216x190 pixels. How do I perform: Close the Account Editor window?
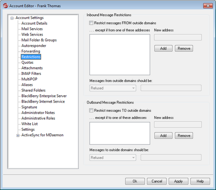208,6
